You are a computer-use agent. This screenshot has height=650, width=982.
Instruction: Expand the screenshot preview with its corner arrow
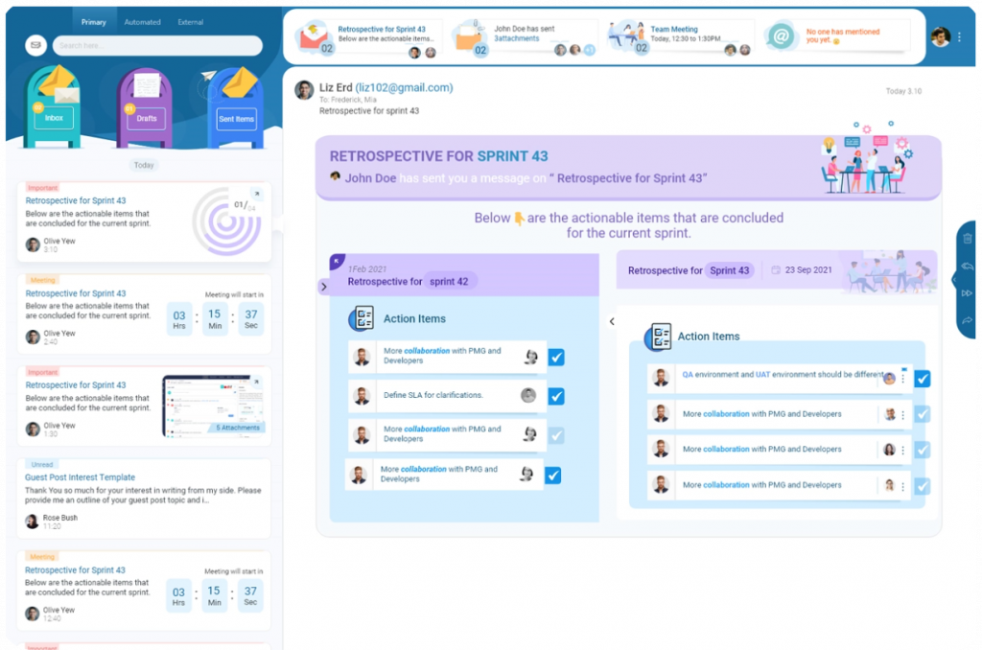pos(256,382)
